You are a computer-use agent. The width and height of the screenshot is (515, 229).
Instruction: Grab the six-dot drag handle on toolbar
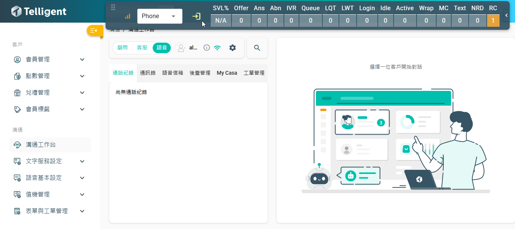pos(113,7)
